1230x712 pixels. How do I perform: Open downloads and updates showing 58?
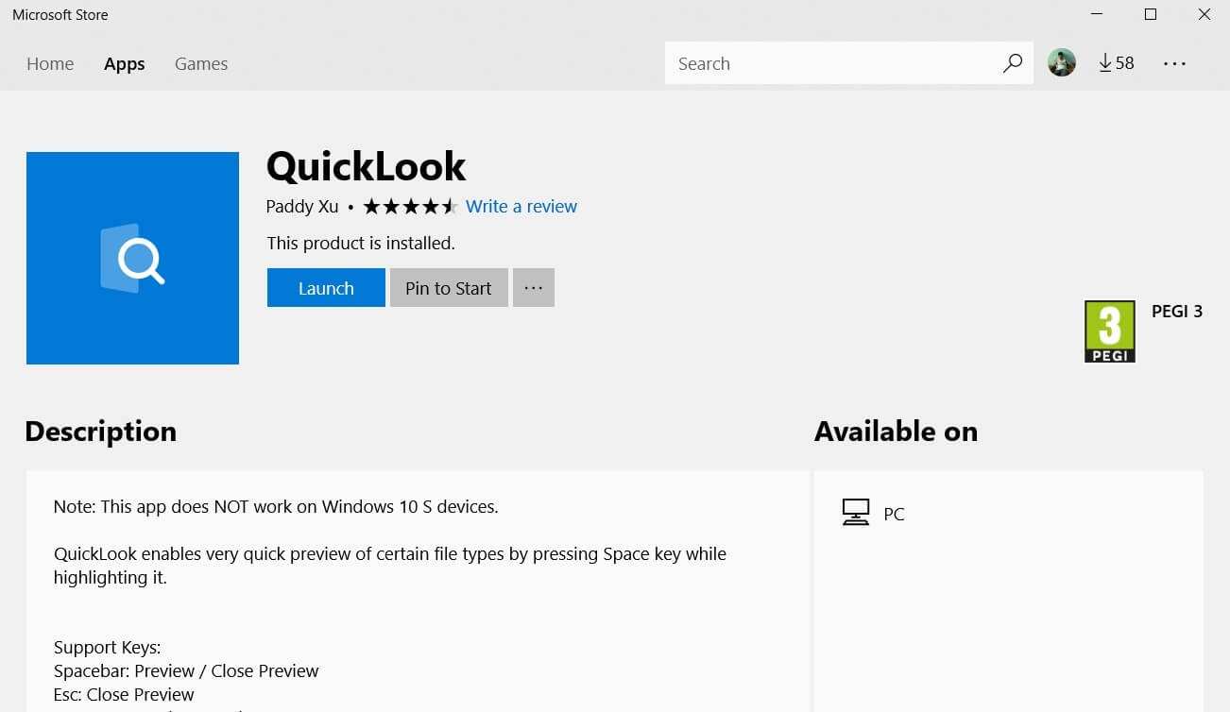[1116, 63]
